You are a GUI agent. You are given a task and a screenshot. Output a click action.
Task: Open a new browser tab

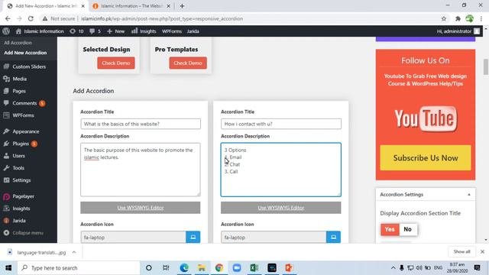point(182,6)
